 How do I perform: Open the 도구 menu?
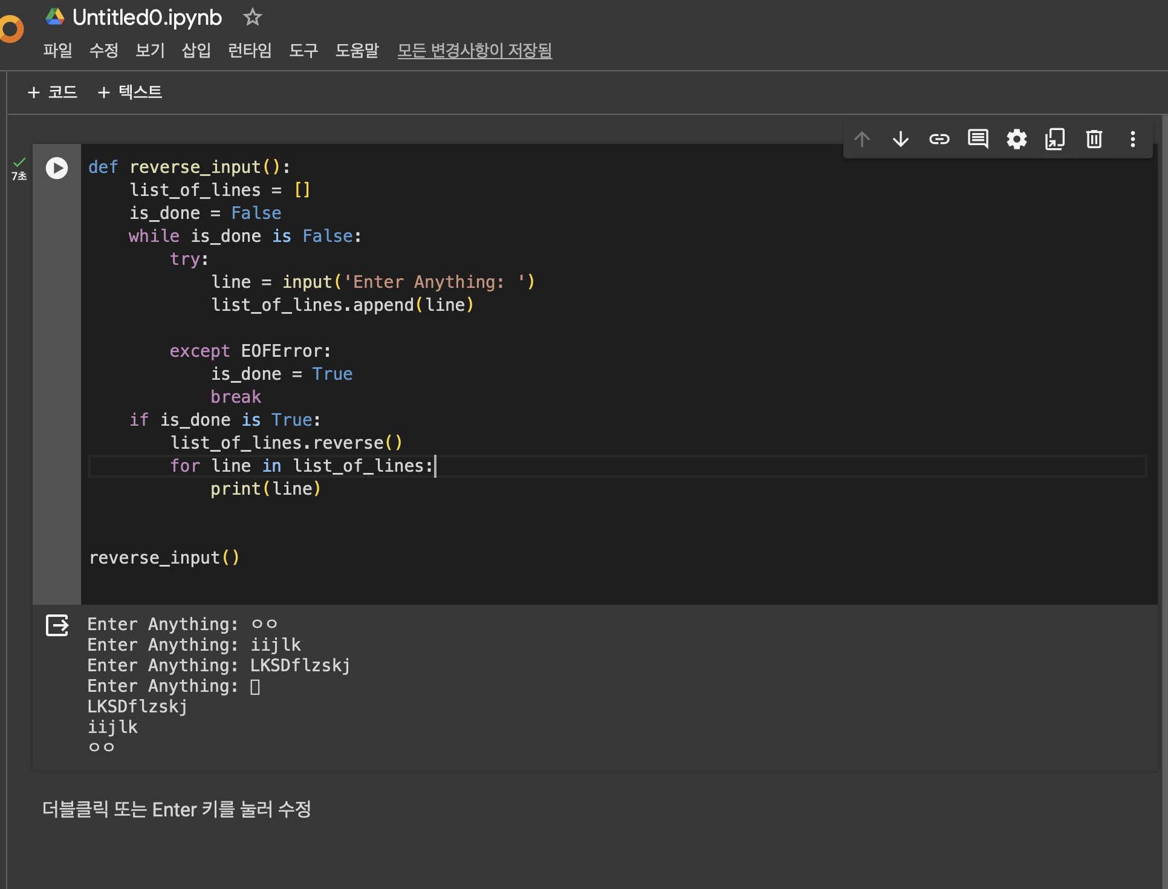(303, 50)
